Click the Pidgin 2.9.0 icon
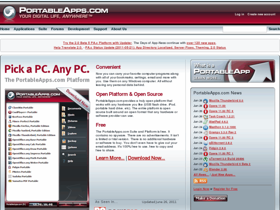Viewport: 280px width, 210px height. [x=206, y=149]
